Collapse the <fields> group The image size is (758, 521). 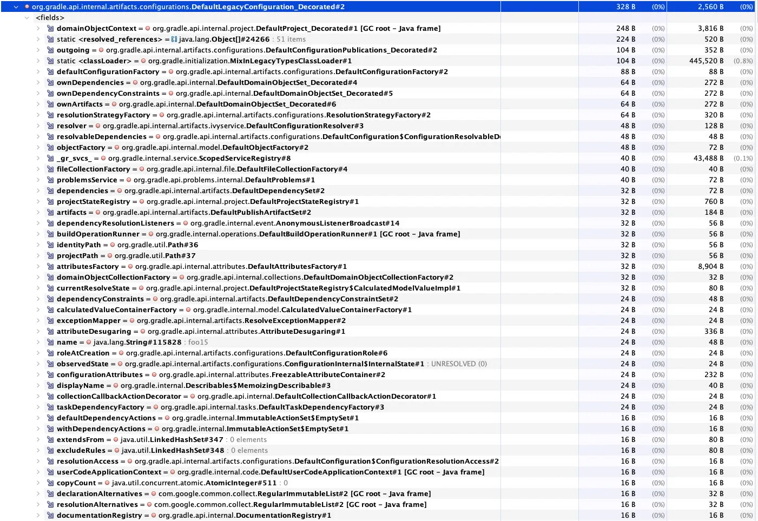[x=27, y=18]
